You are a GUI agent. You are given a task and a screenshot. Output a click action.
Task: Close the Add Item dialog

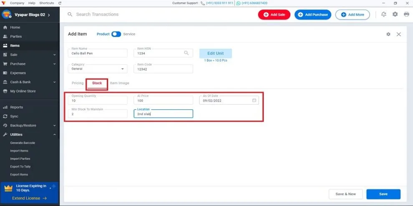point(399,34)
